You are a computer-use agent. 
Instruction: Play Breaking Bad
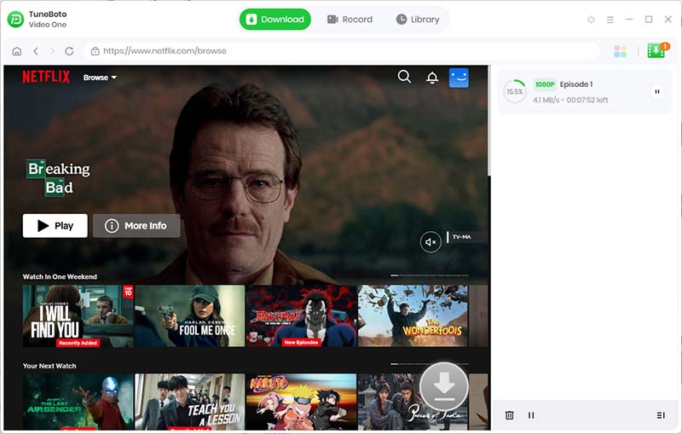(55, 226)
